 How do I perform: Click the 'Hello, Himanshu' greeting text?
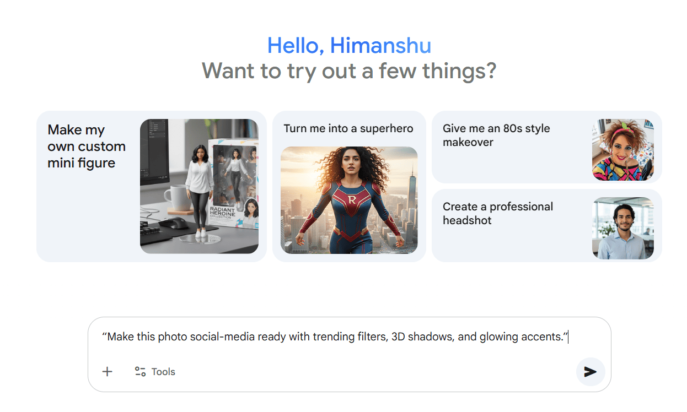(x=348, y=46)
